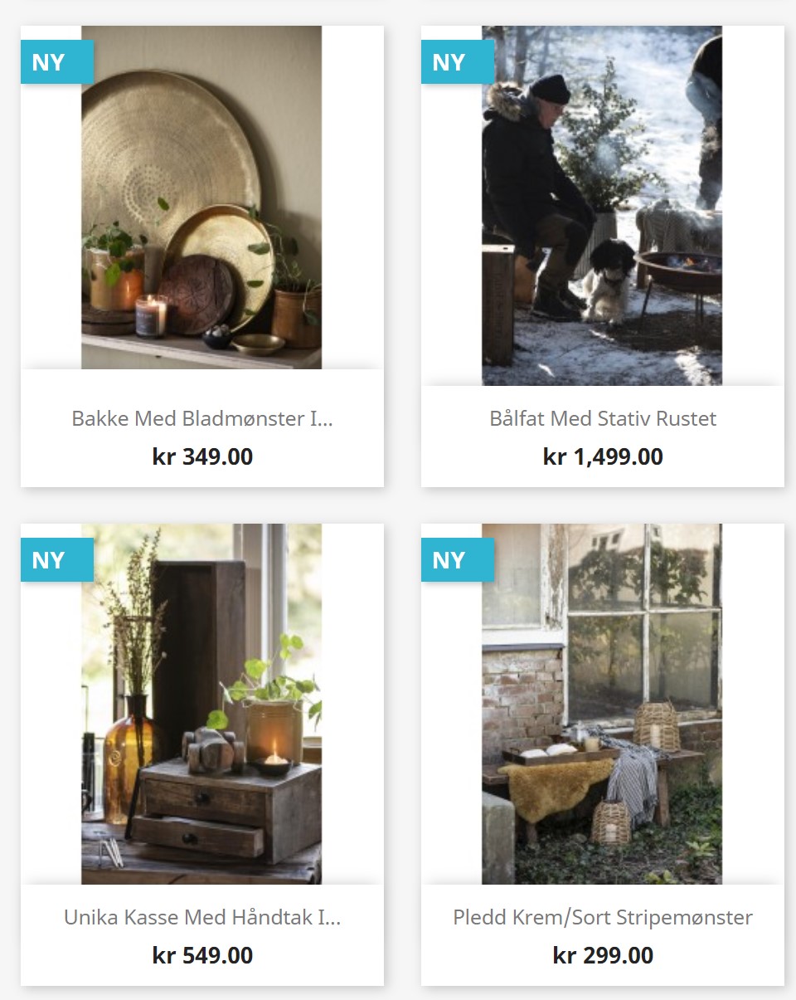Click the NY badge on the Pledd product
Screen dimensions: 796x1000
(458, 560)
